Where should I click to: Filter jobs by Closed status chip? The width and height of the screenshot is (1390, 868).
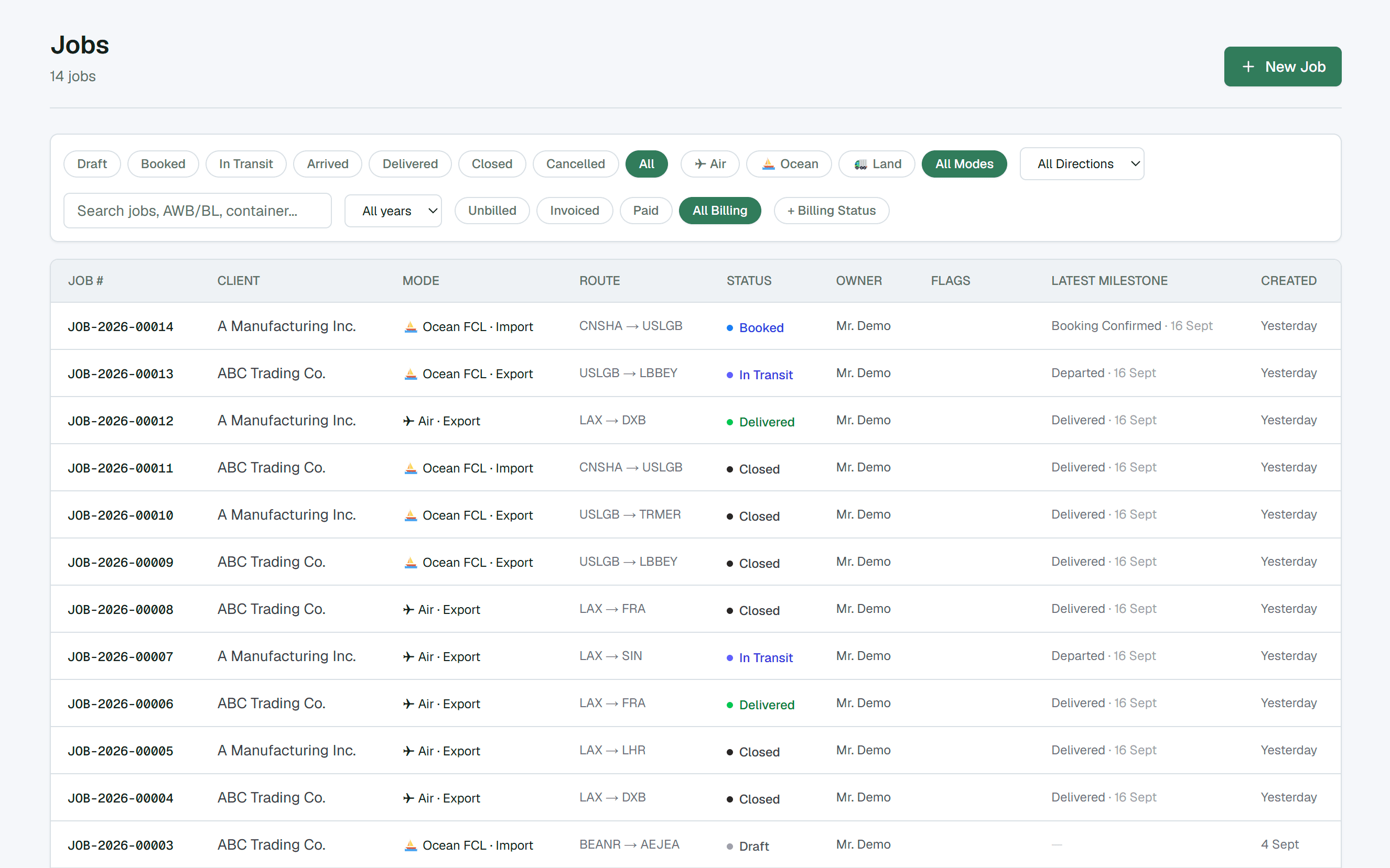click(x=492, y=164)
